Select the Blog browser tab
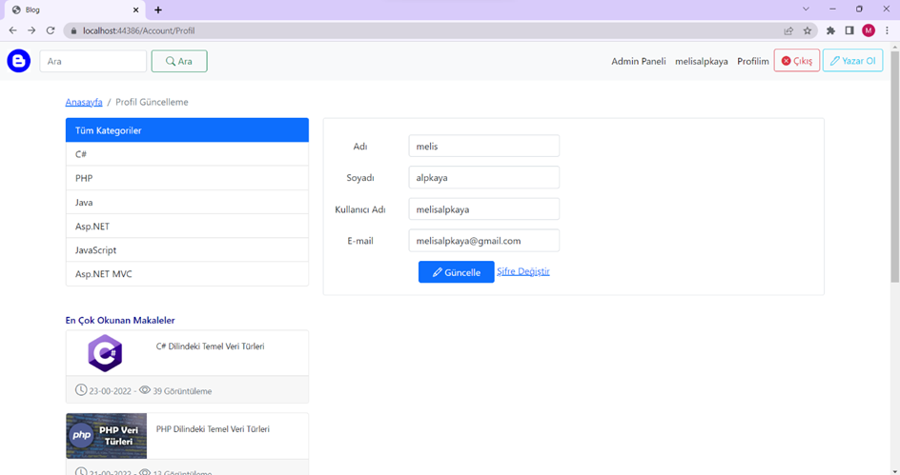This screenshot has height=475, width=900. point(74,10)
